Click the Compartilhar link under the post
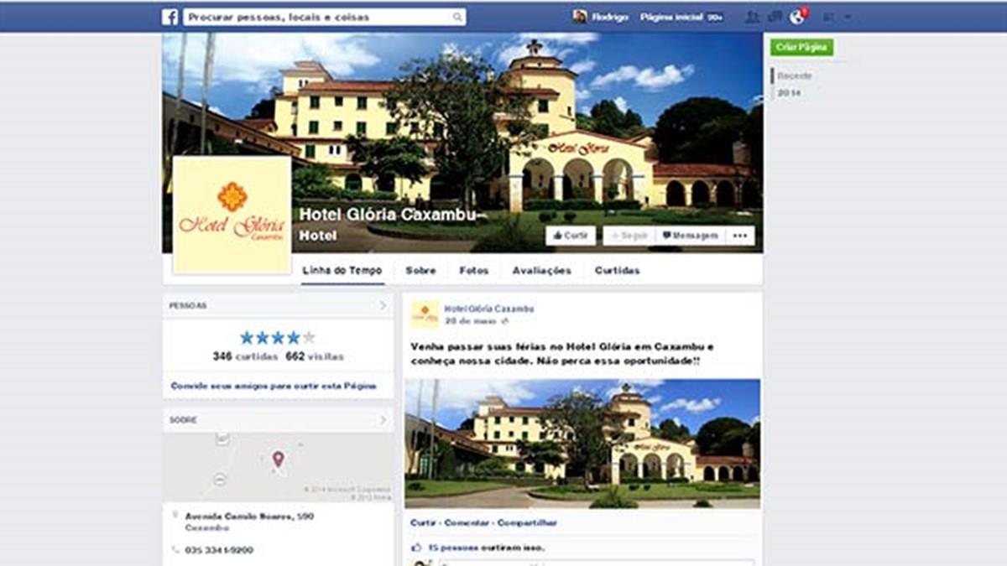The image size is (1007, 566). [x=527, y=522]
